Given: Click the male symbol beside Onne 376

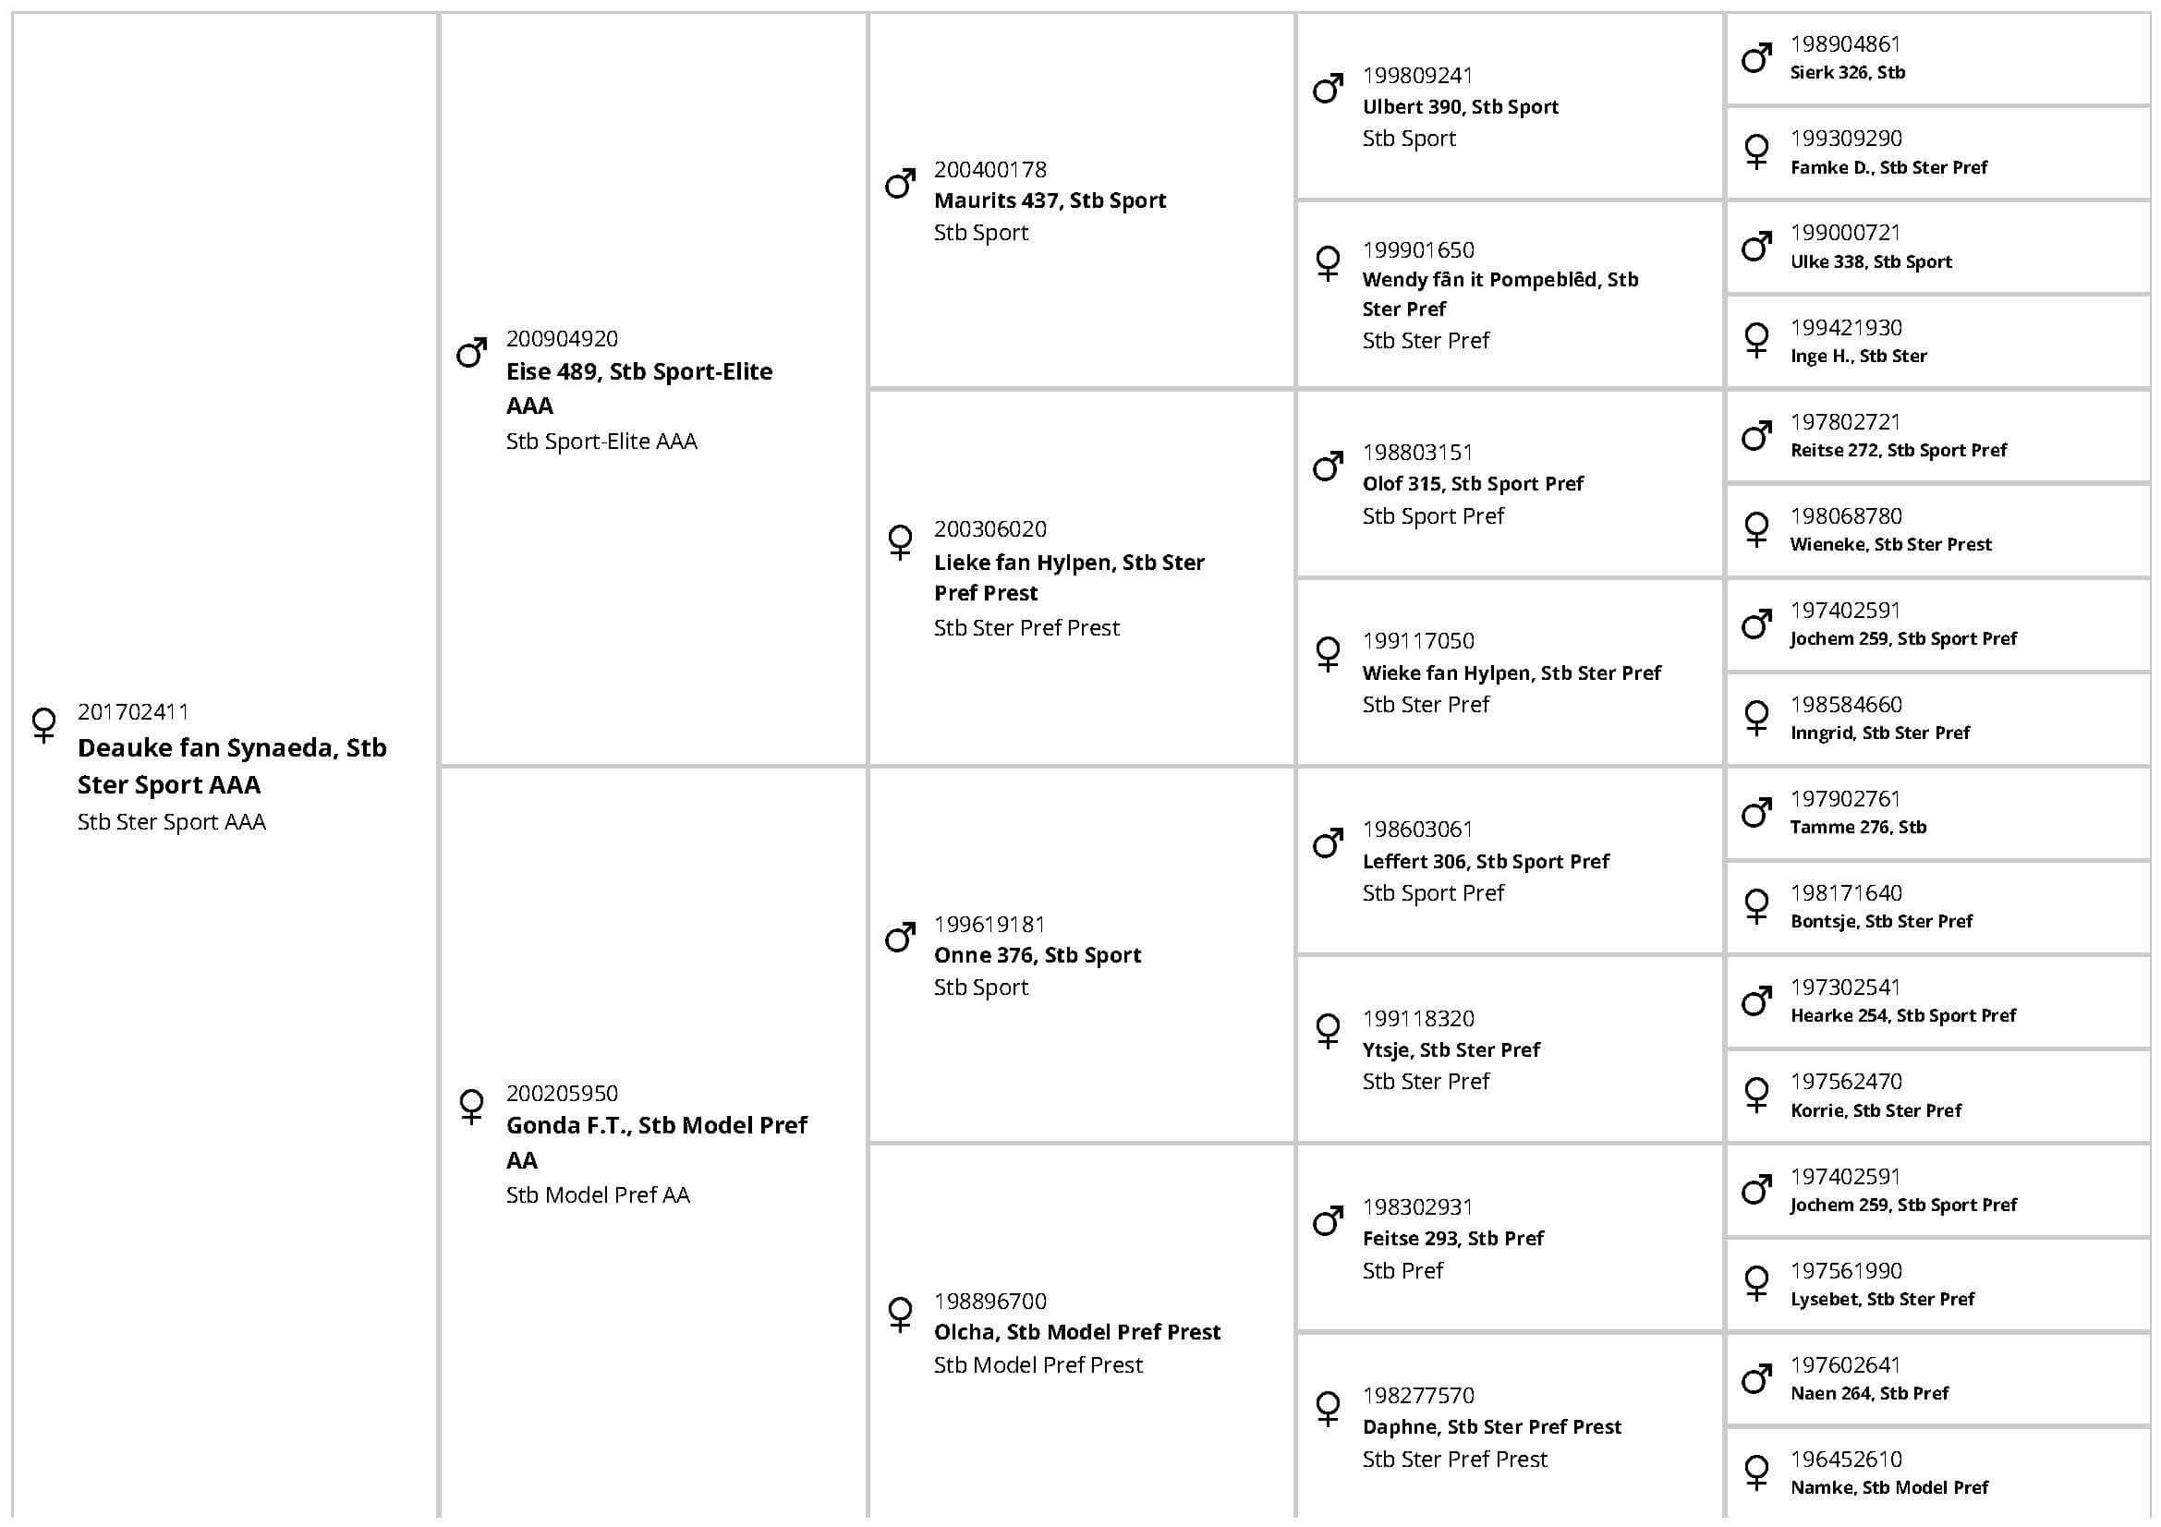Looking at the screenshot, I should pos(900,937).
